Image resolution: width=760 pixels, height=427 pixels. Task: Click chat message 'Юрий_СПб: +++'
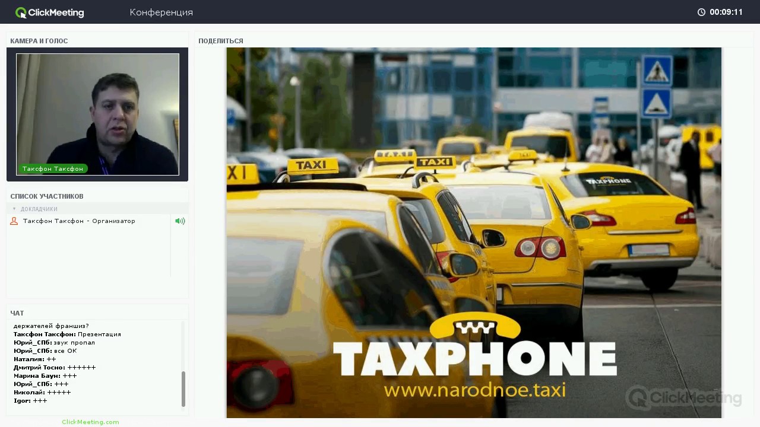(41, 384)
